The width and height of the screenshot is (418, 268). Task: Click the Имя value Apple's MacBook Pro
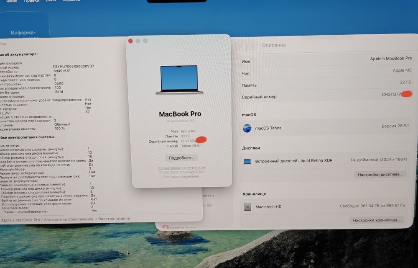click(x=391, y=59)
